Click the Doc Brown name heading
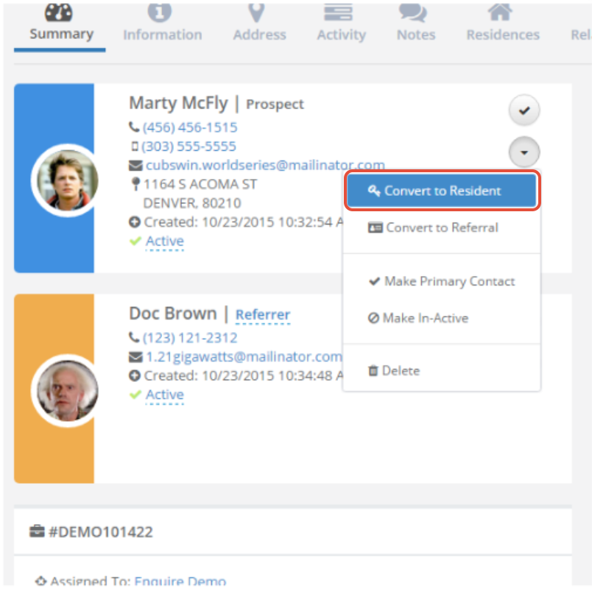The width and height of the screenshot is (592, 597). point(173,314)
